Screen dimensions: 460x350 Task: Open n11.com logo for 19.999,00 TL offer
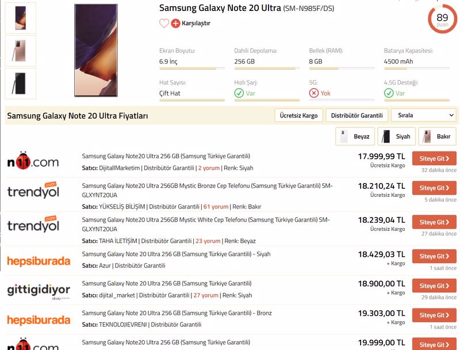tap(33, 344)
